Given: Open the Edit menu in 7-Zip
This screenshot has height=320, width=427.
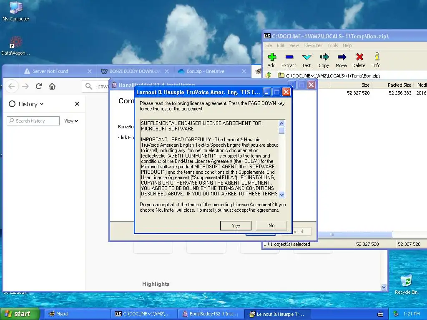Looking at the screenshot, I should 281,45.
